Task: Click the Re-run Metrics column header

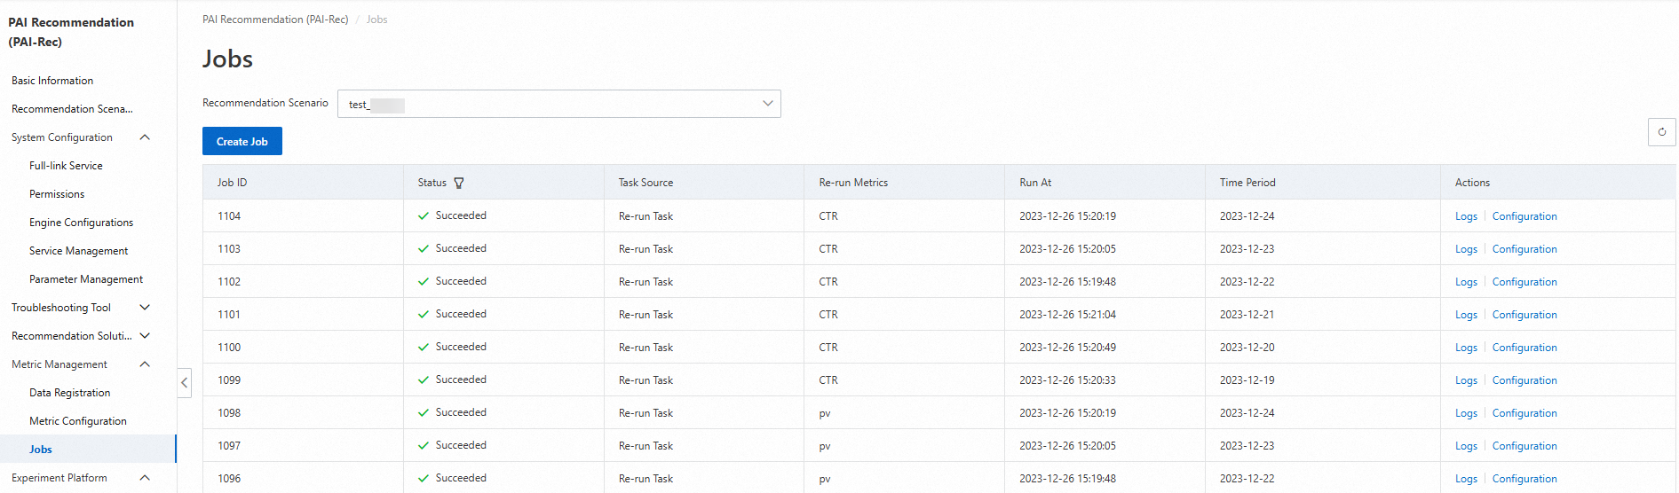Action: (x=853, y=183)
